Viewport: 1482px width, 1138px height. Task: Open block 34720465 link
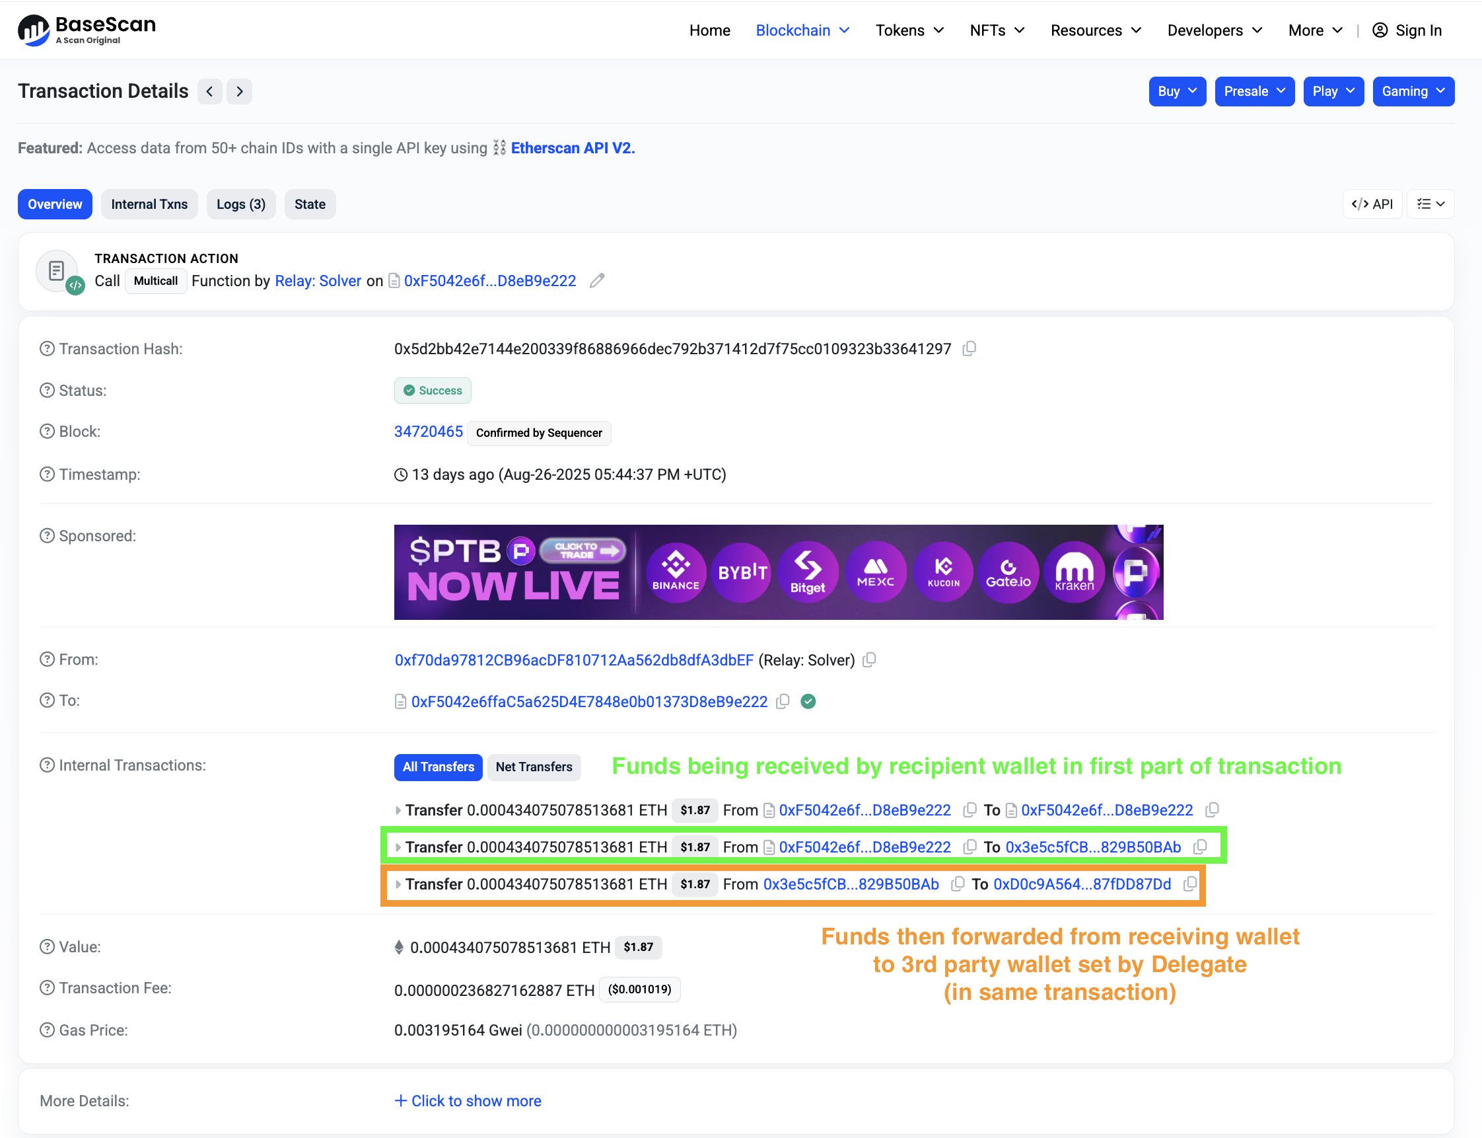click(x=428, y=432)
